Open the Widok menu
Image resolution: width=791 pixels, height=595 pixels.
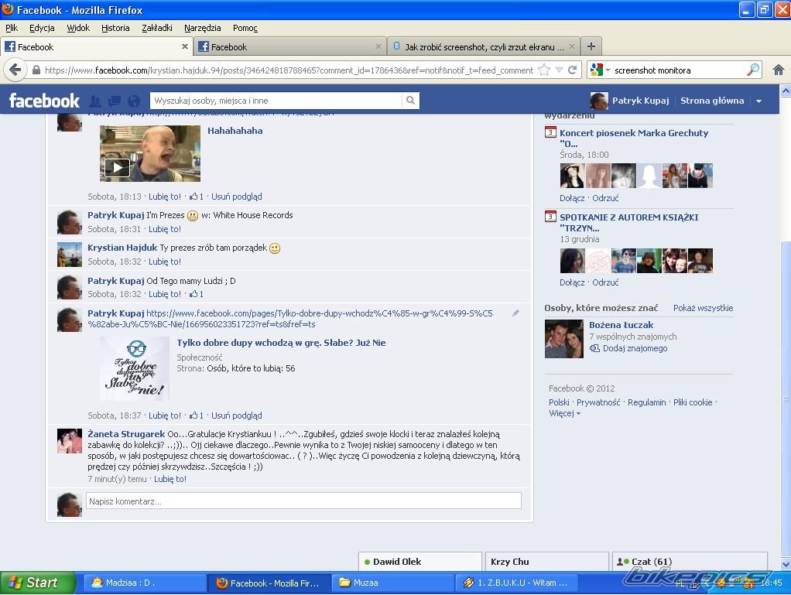click(x=78, y=28)
